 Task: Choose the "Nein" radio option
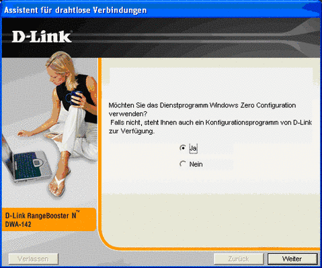tap(183, 164)
